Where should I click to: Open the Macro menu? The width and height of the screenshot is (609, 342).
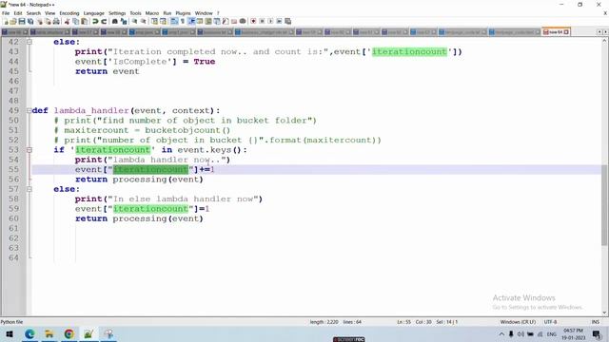click(x=152, y=13)
